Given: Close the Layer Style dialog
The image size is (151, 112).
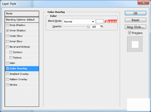Looking at the screenshot, I should (x=143, y=2).
